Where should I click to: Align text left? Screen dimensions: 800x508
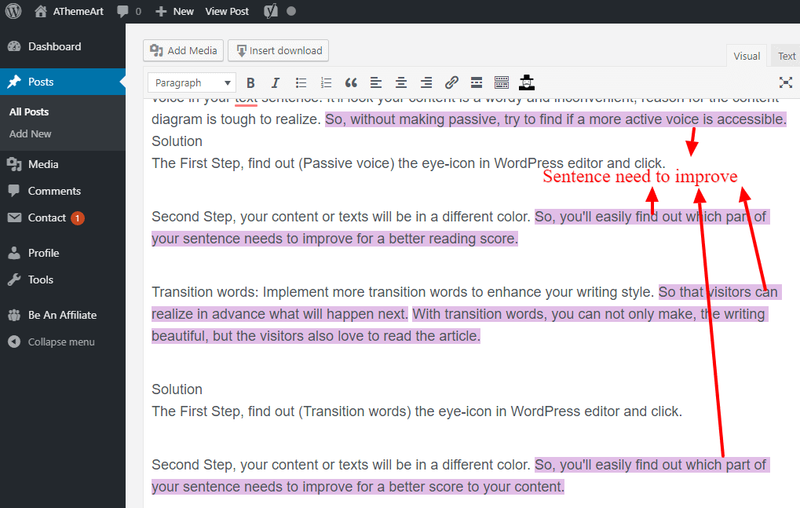coord(376,82)
